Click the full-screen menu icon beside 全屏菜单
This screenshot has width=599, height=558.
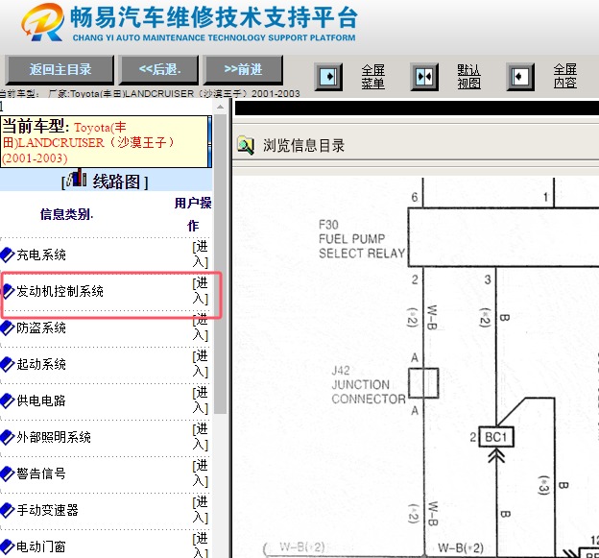tap(328, 77)
